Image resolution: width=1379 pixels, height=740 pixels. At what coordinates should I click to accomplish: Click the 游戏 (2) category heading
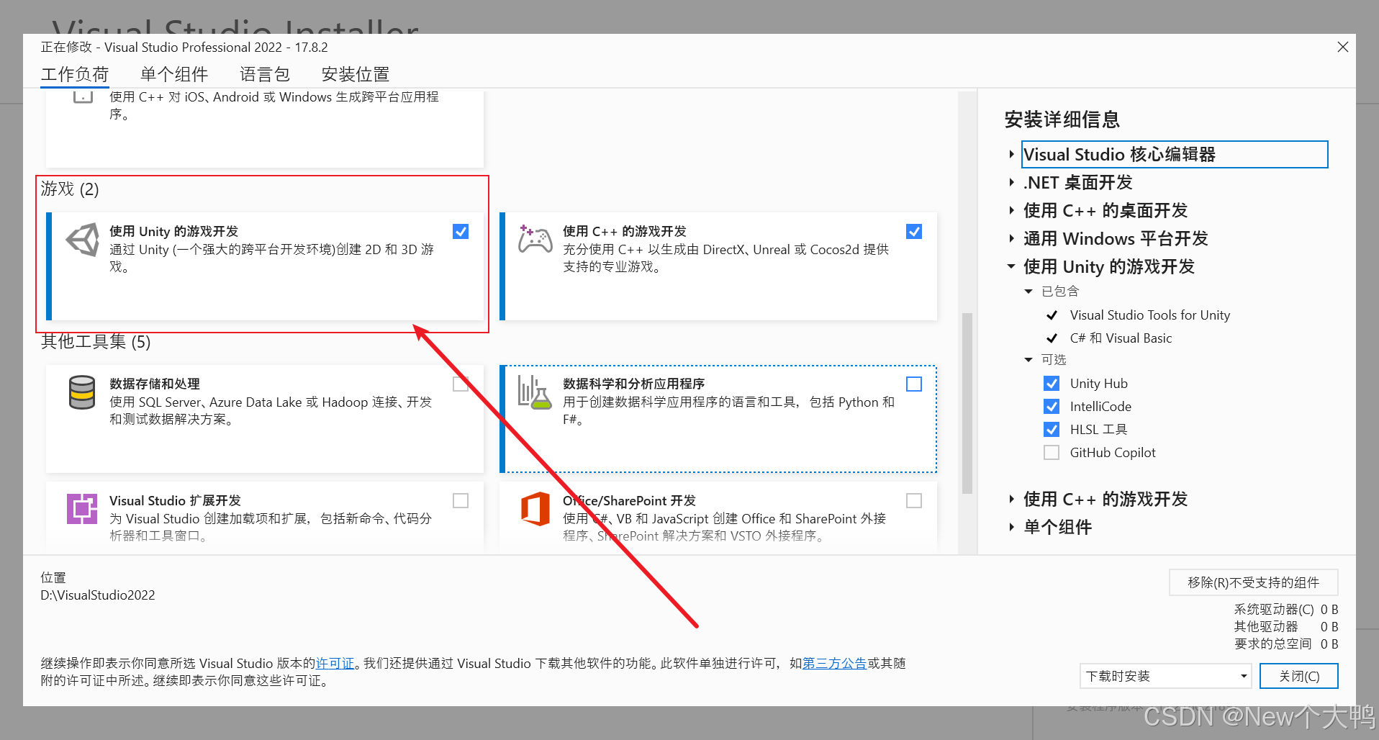click(x=70, y=189)
